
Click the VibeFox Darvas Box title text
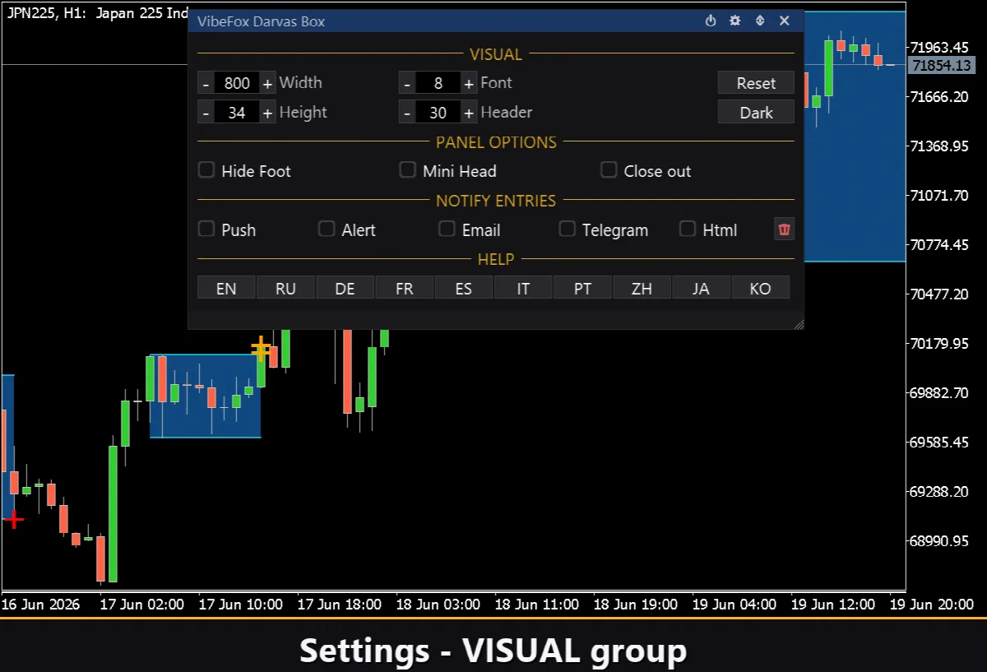tap(261, 21)
